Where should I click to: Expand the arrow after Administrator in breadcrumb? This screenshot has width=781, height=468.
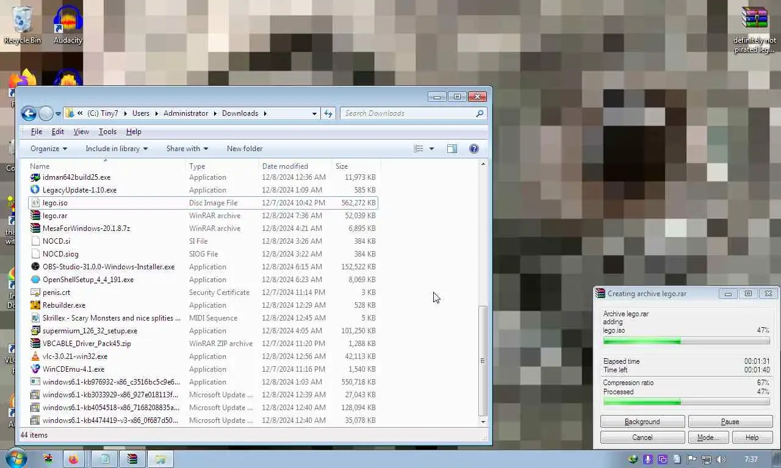(215, 113)
